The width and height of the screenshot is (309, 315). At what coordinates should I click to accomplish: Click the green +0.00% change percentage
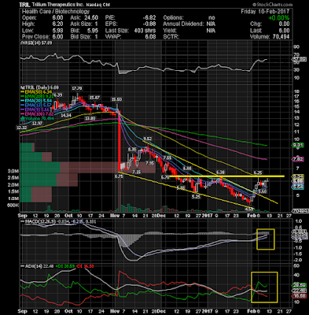point(278,18)
